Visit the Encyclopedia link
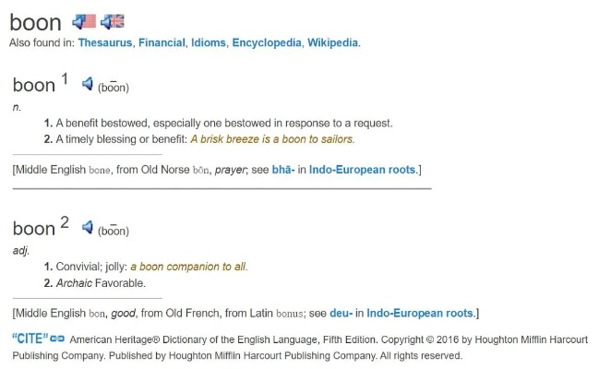The image size is (611, 369). tap(266, 43)
